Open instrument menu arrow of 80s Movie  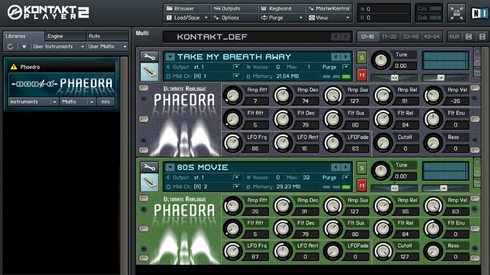pos(170,167)
